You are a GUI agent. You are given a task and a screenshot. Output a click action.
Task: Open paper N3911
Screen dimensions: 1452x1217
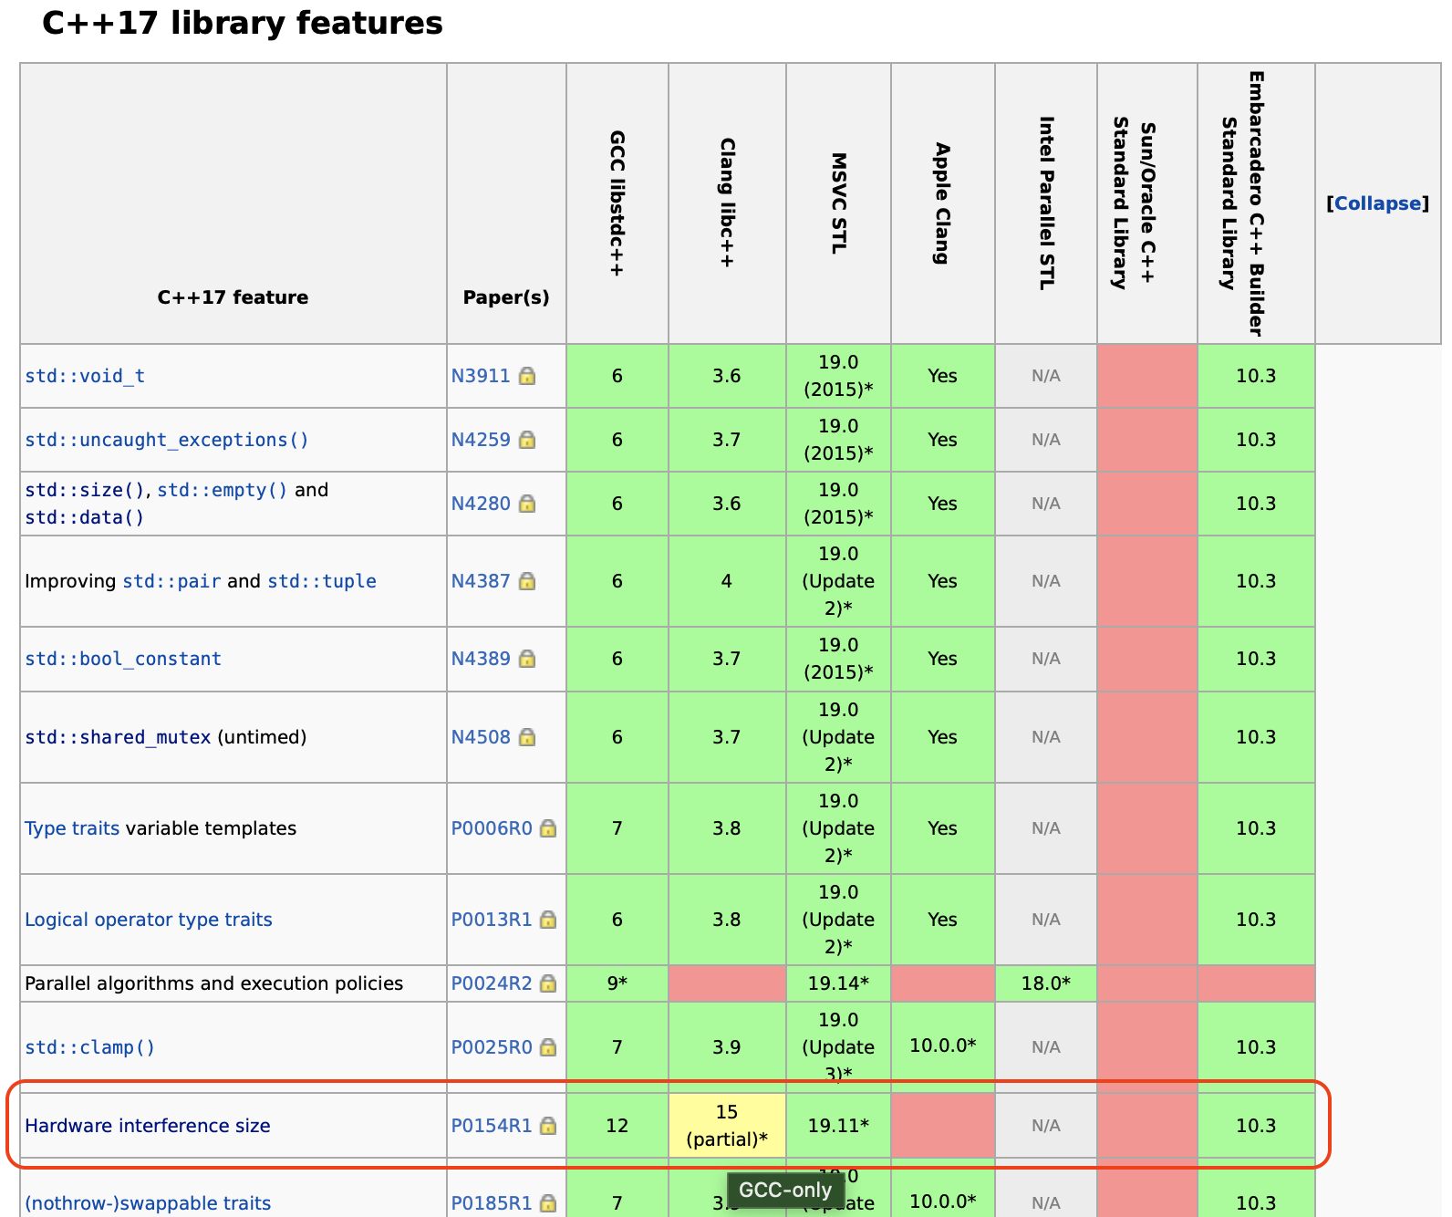(481, 376)
